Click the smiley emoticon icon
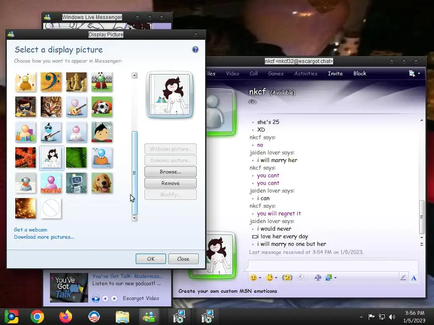This screenshot has height=325, width=434. (253, 278)
